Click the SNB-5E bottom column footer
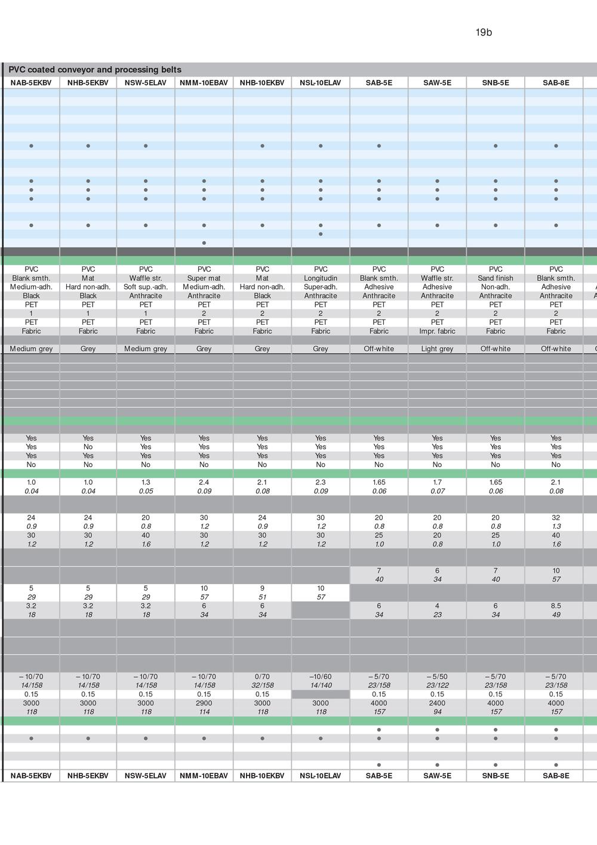Screen dimensions: 597x845 [496, 776]
